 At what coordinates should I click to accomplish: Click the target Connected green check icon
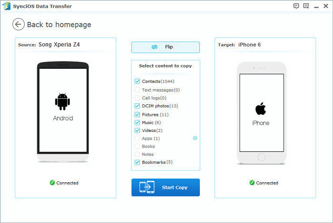252,183
